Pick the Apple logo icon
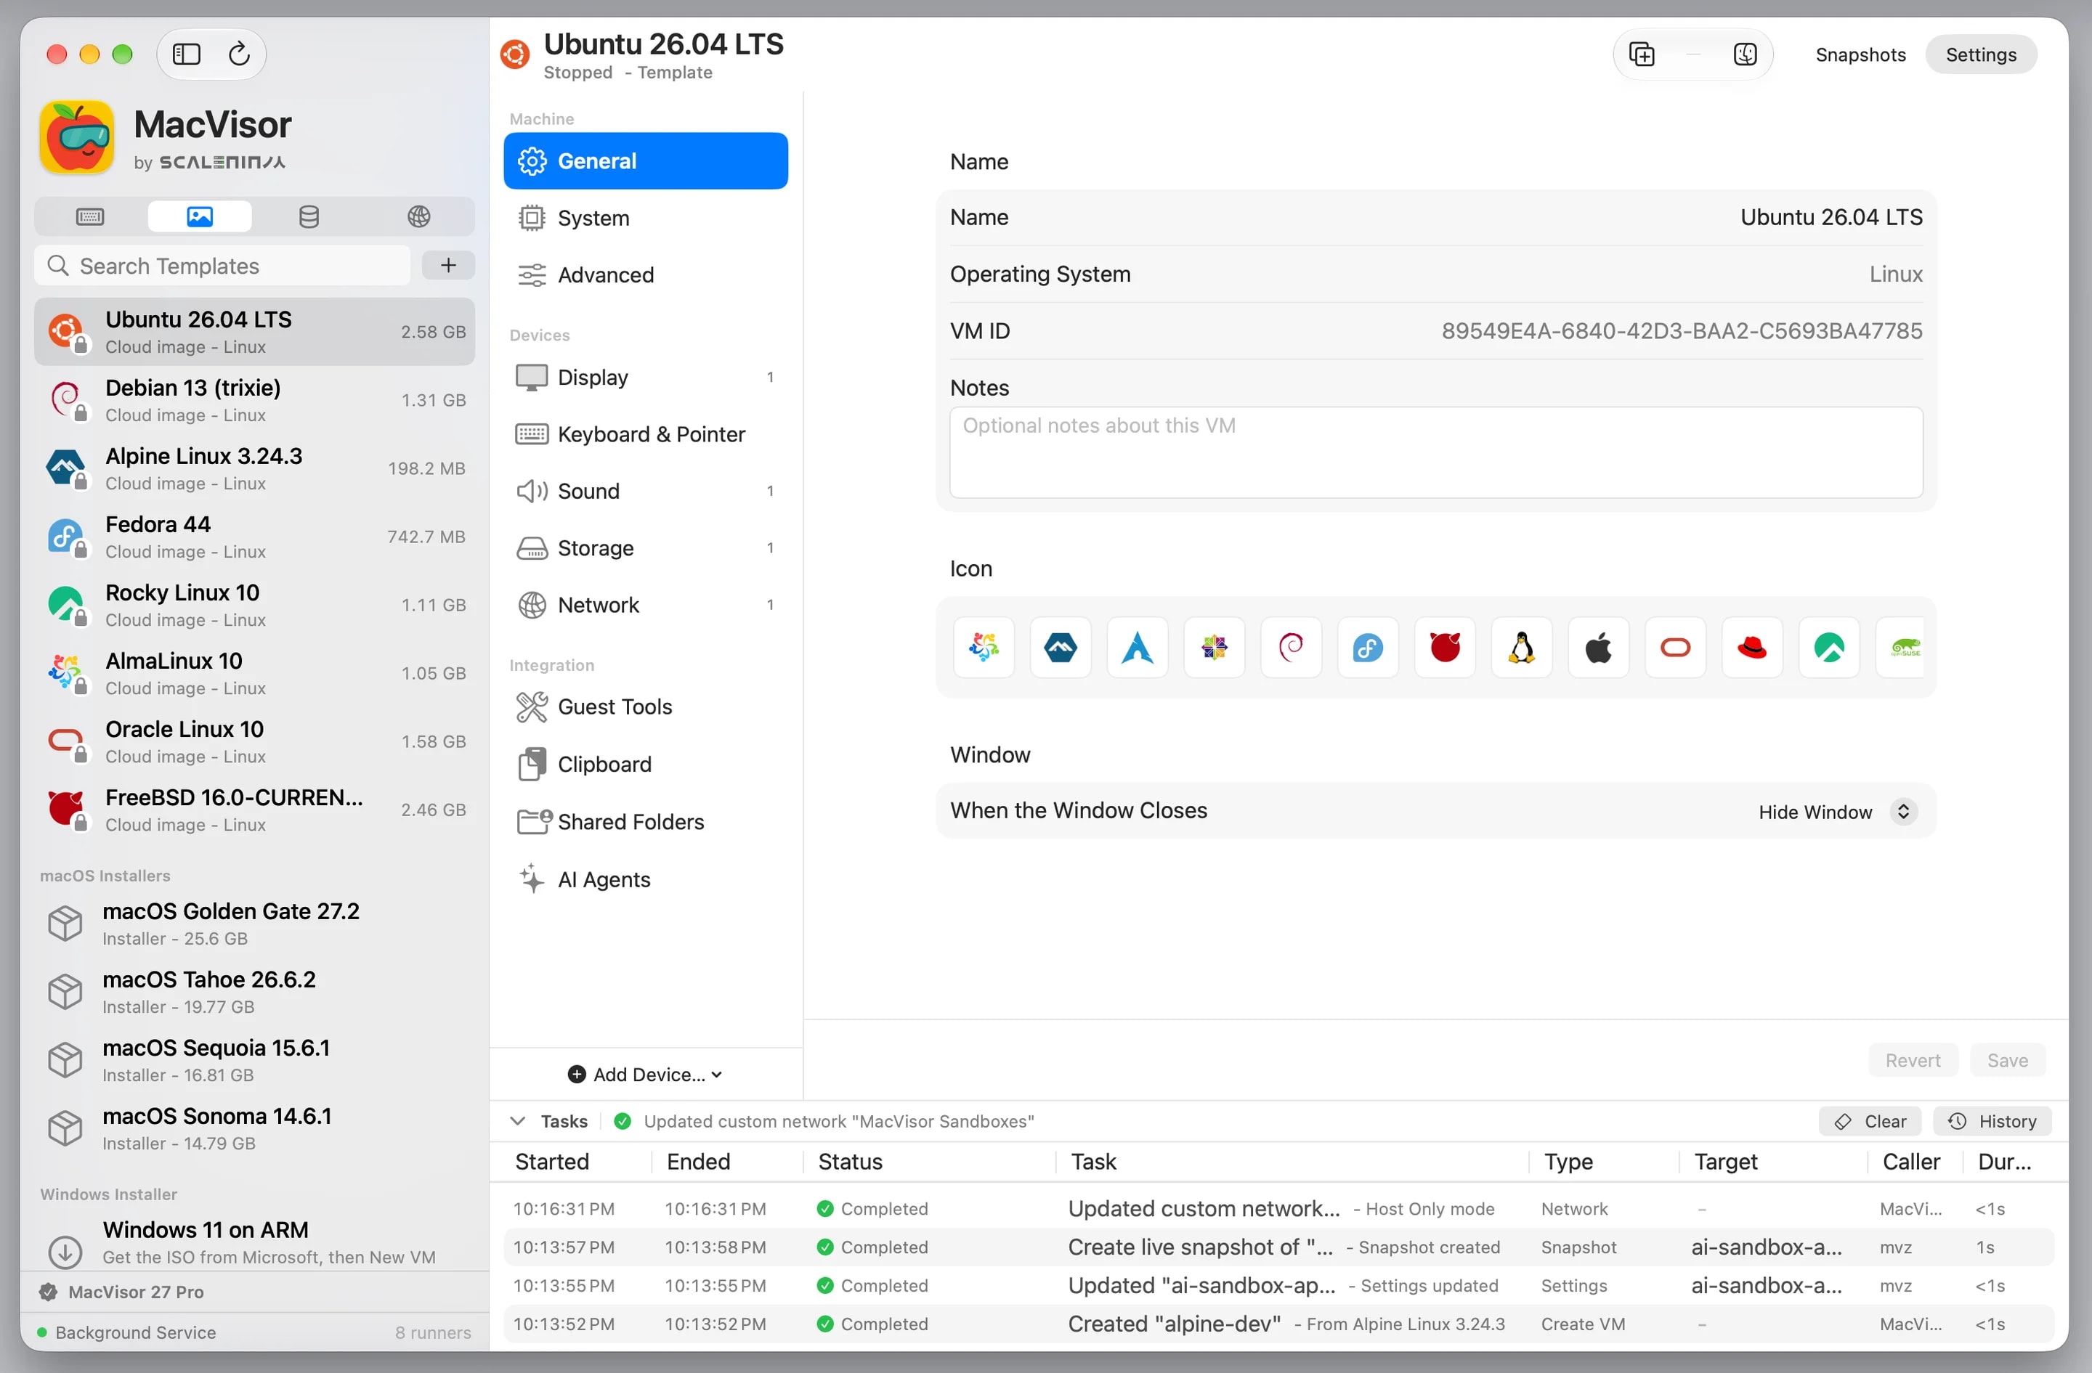 tap(1598, 648)
